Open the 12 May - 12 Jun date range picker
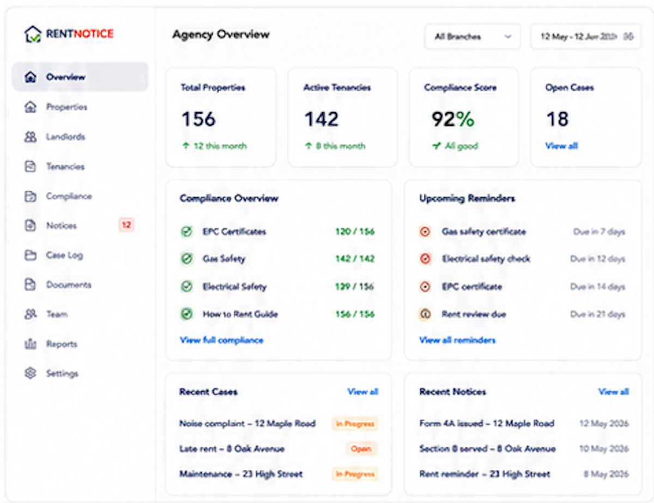Screen dimensions: 654x503 pos(586,37)
